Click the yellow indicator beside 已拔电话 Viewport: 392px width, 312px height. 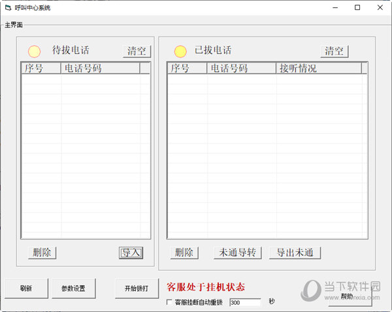tap(180, 51)
